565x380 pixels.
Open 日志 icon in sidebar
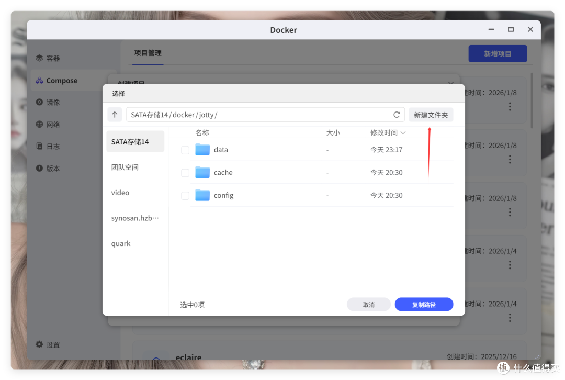pos(39,146)
